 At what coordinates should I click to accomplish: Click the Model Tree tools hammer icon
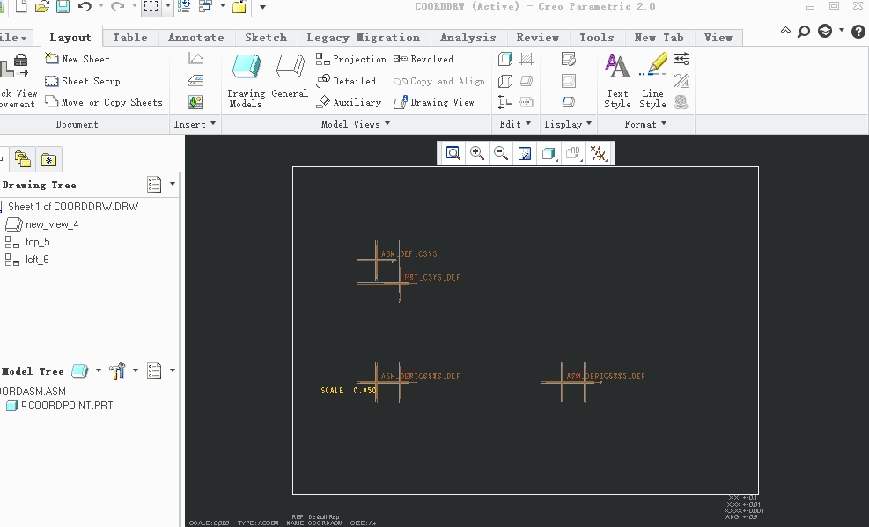[117, 371]
